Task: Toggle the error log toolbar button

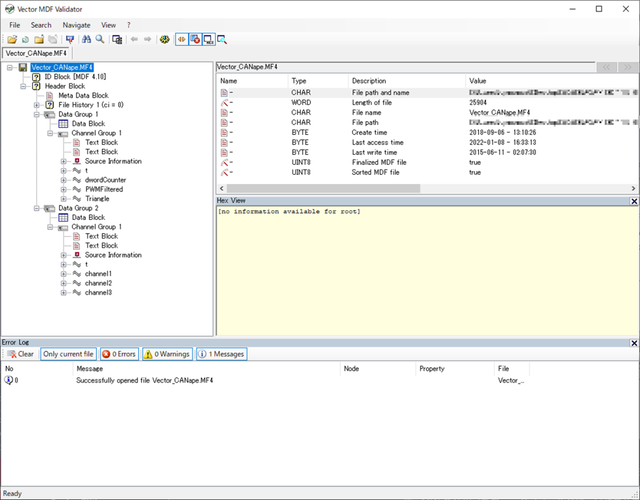Action: click(x=195, y=39)
